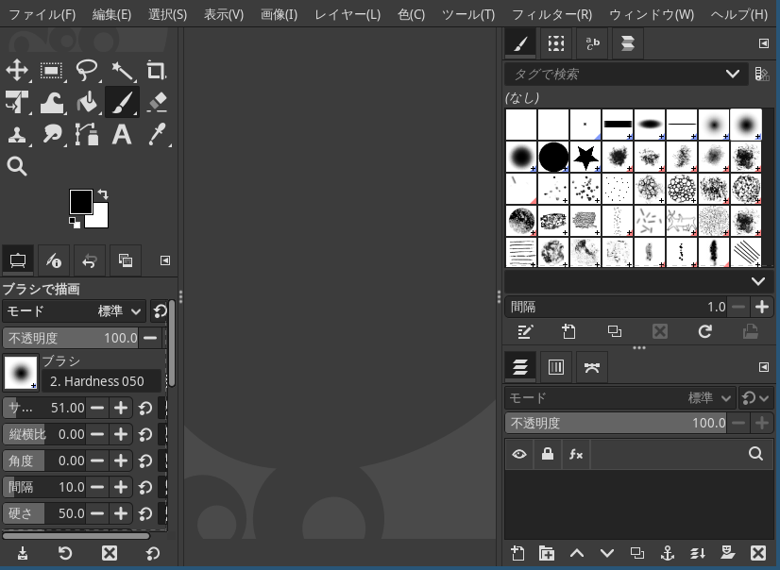780x570 pixels.
Task: Expand the tag search dropdown arrow
Action: 732,74
